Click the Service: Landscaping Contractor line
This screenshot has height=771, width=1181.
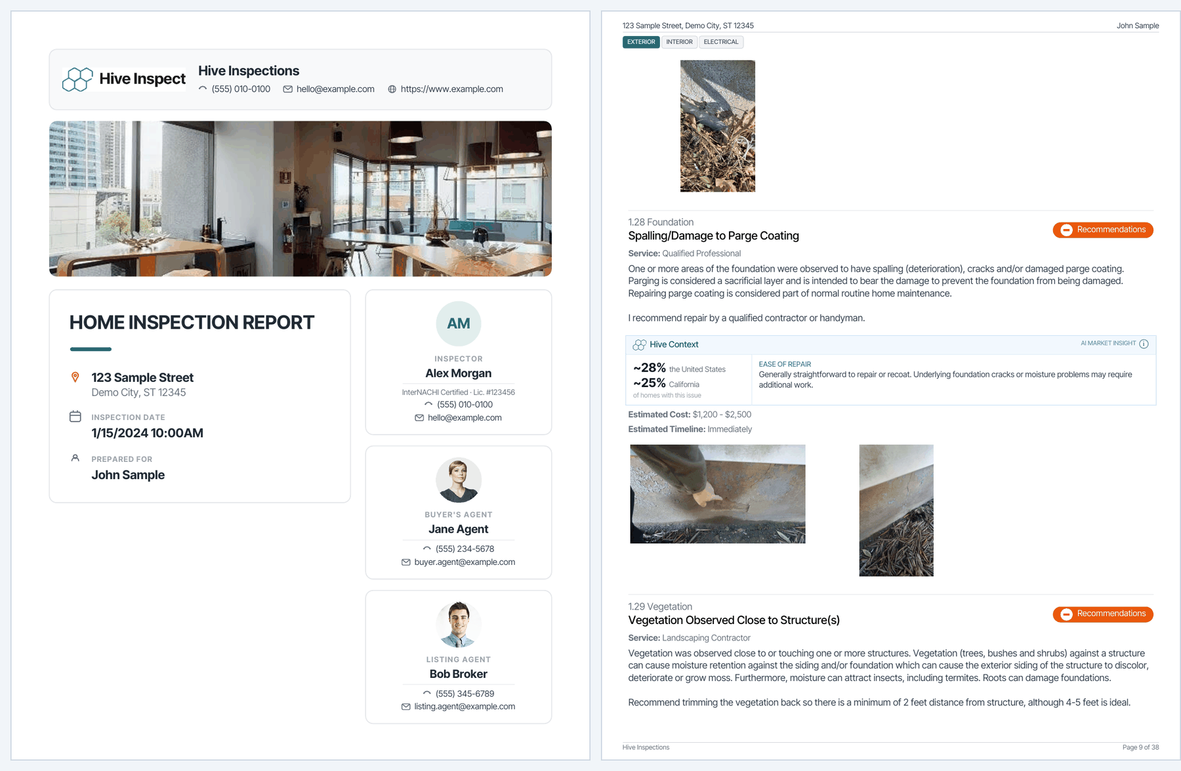click(x=689, y=638)
